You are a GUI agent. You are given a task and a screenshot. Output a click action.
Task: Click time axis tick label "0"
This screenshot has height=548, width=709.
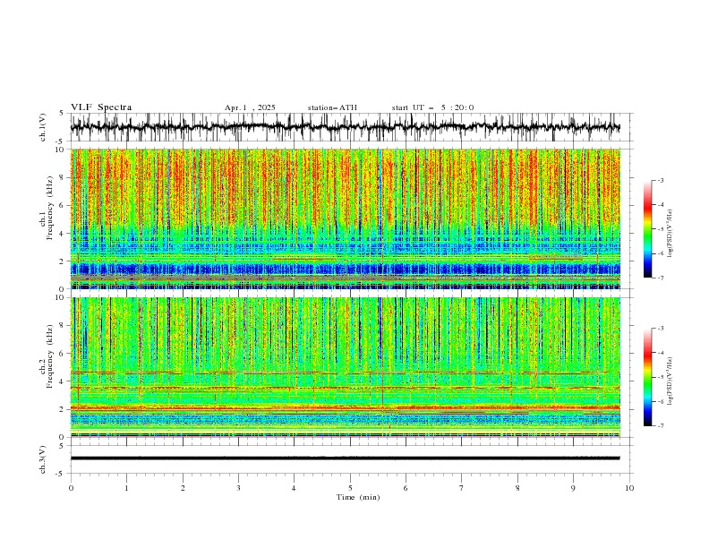pos(71,488)
